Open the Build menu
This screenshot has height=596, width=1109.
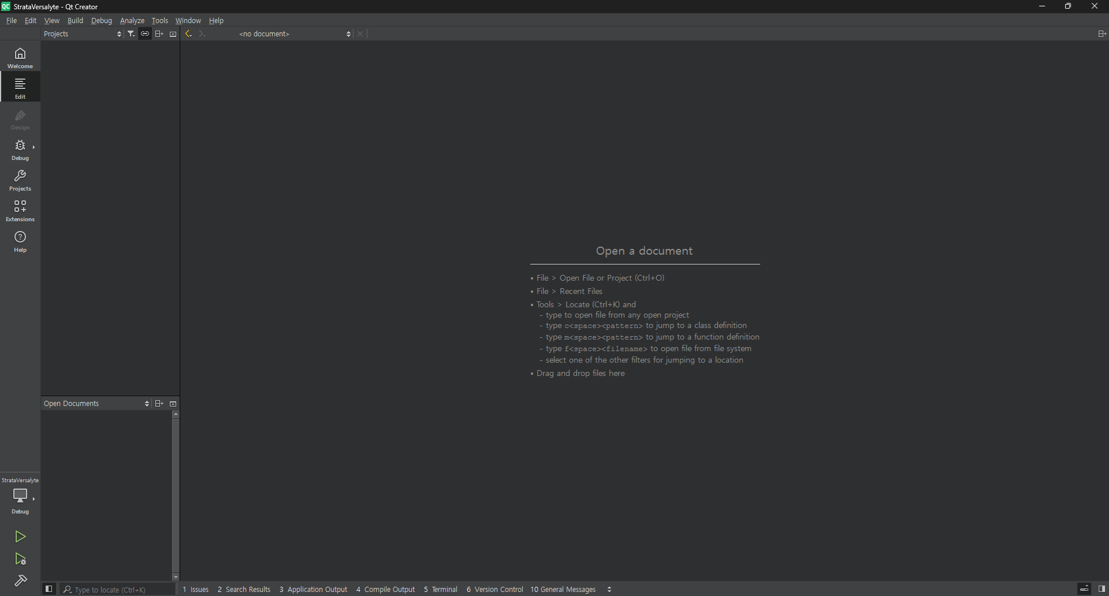click(75, 21)
